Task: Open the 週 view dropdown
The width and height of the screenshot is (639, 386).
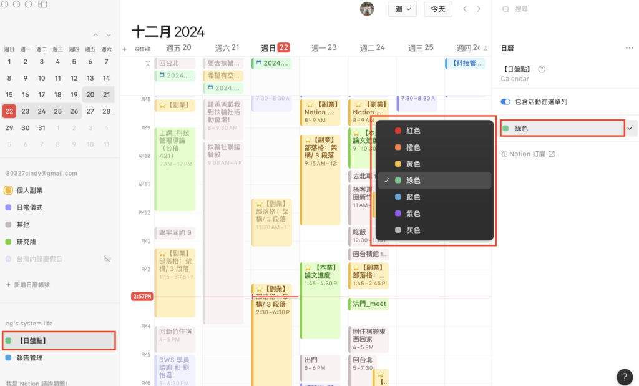Action: (402, 9)
